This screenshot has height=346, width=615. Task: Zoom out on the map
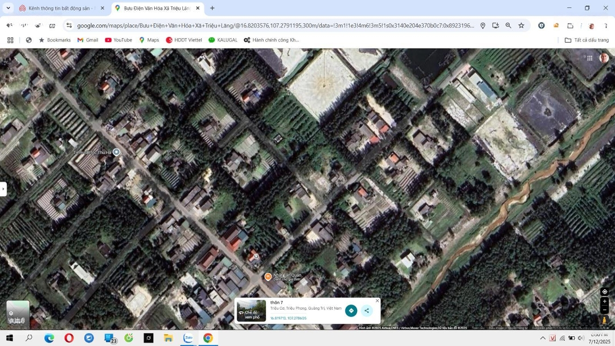coord(604,310)
